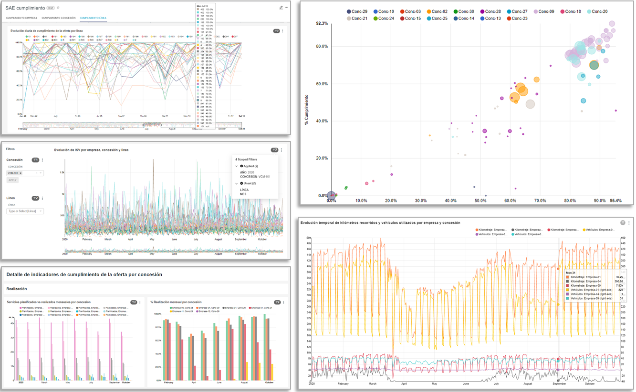Star the SAE cumplimiento dashboard as favorite

[58, 8]
